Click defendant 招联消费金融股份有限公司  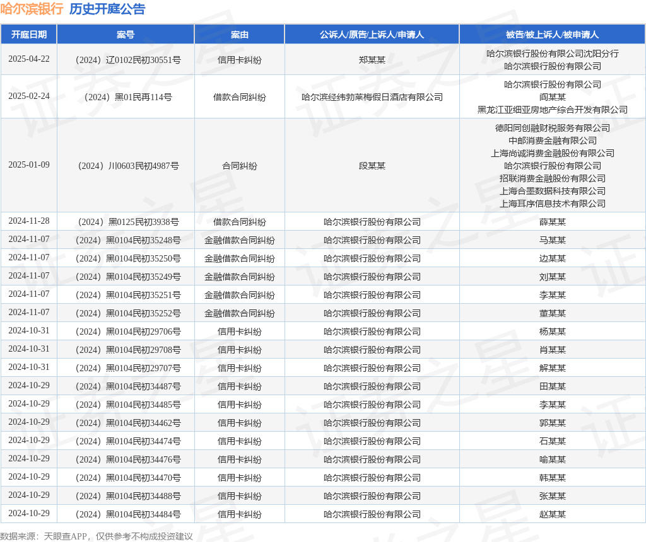click(553, 178)
